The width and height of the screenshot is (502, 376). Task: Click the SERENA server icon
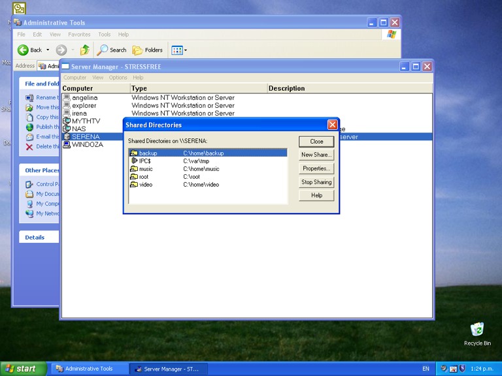click(x=67, y=136)
